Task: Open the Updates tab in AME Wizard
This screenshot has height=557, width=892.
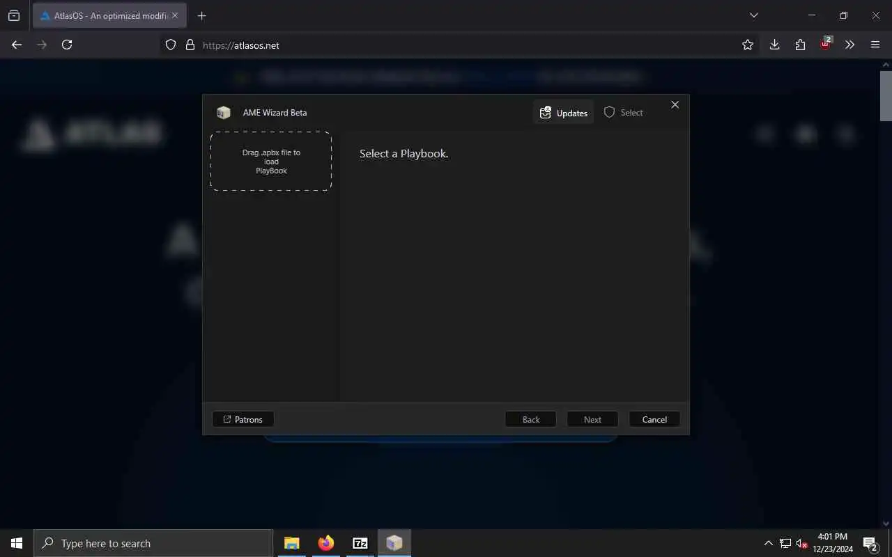Action: 563,113
